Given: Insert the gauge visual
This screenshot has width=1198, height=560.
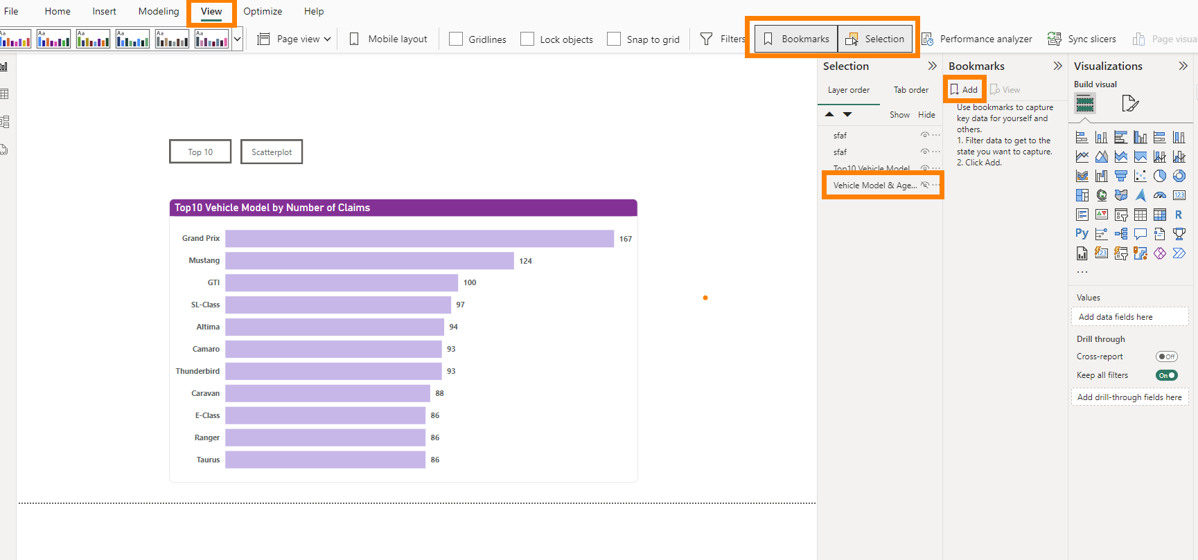Looking at the screenshot, I should point(1160,195).
